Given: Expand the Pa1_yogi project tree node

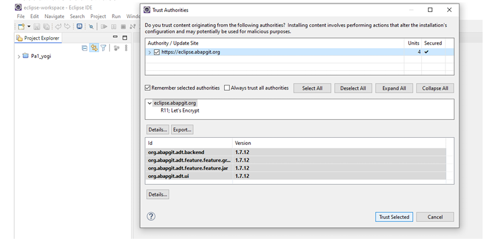Looking at the screenshot, I should (x=19, y=57).
